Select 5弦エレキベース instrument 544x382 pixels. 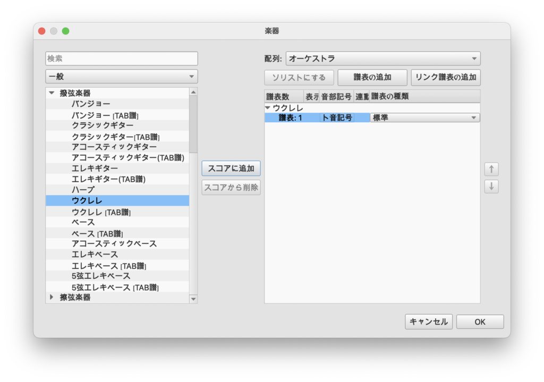tap(101, 276)
